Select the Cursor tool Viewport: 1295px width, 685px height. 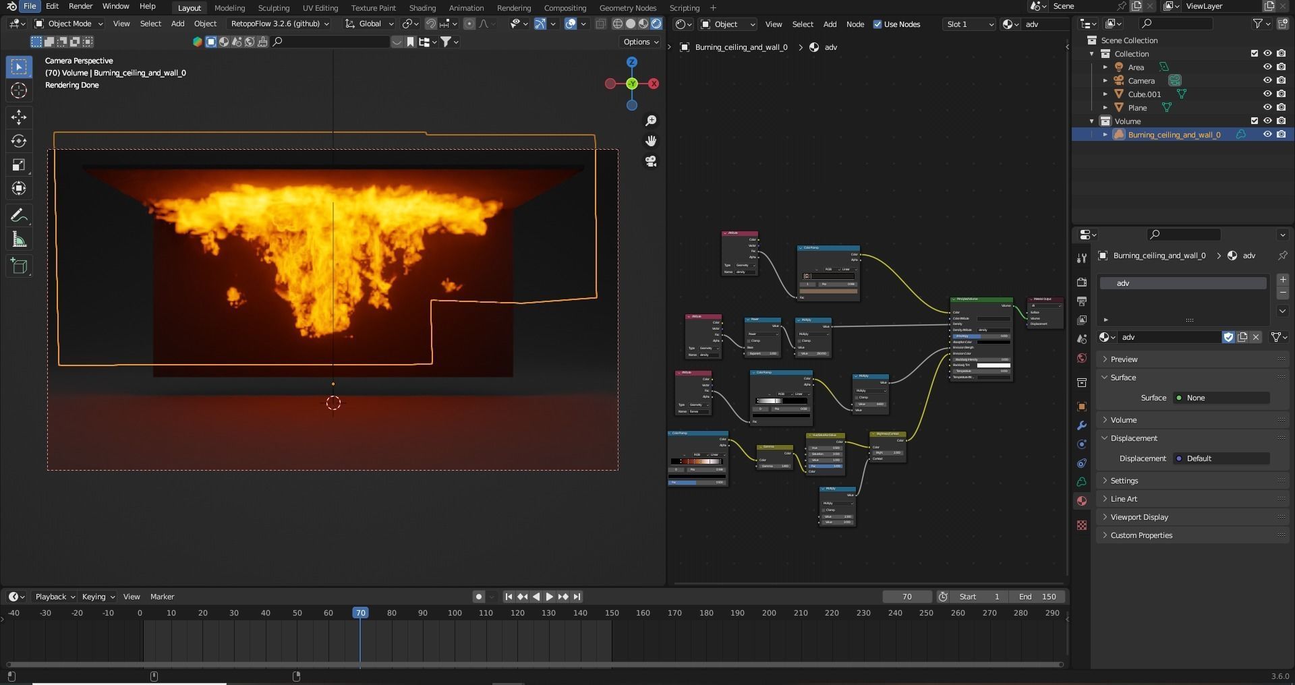(19, 90)
